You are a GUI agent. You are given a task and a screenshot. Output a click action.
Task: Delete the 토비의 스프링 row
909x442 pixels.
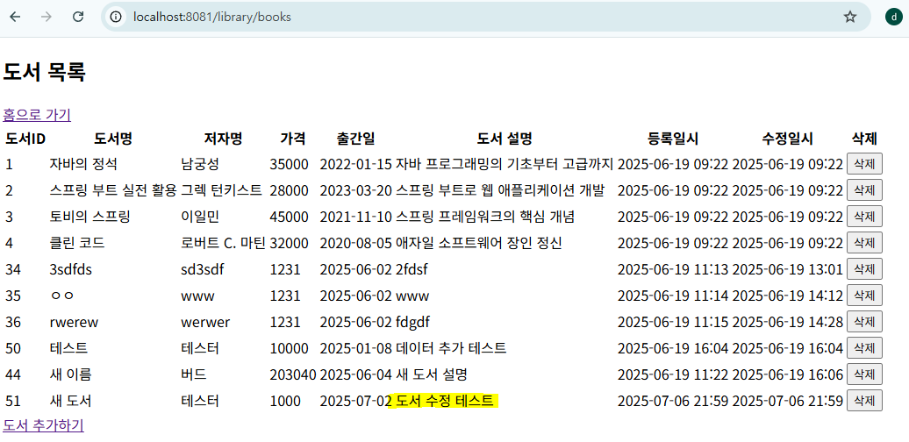pyautogui.click(x=864, y=217)
